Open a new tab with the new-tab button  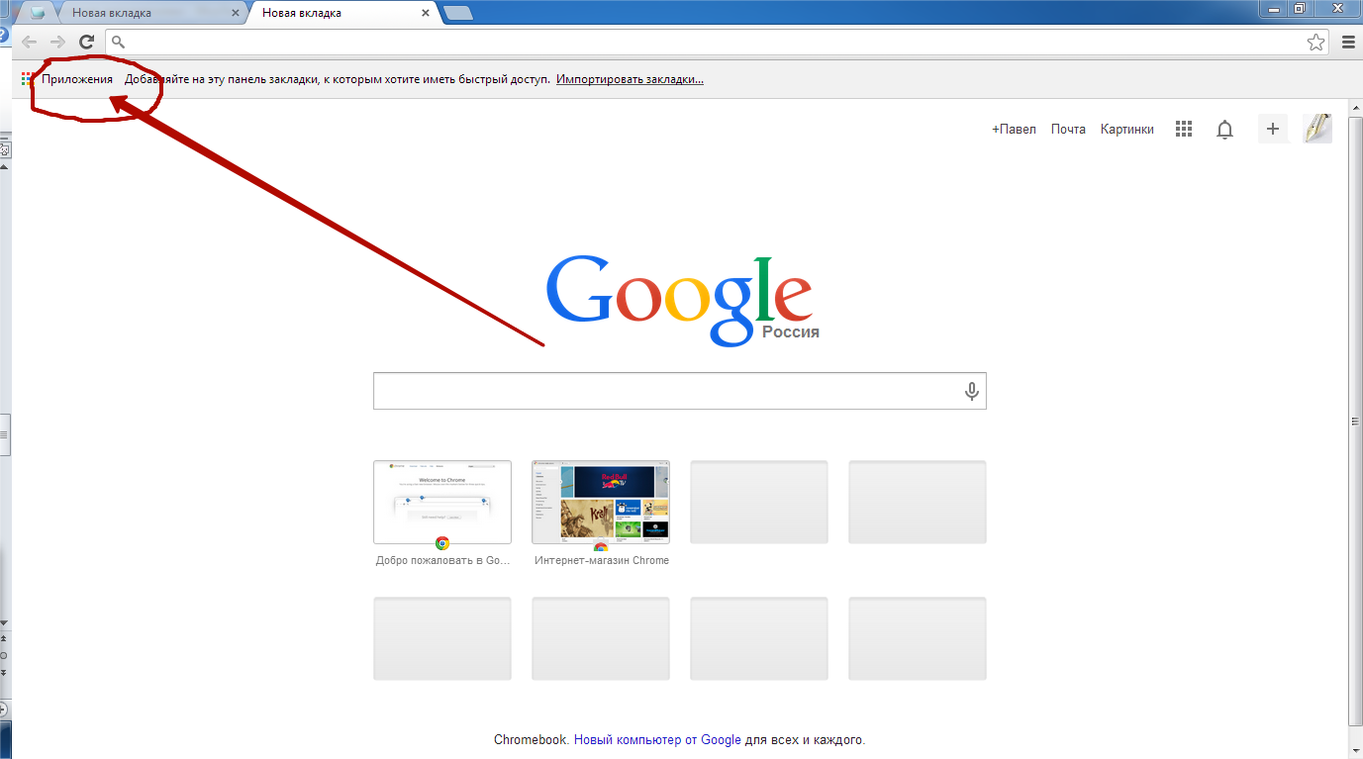click(x=458, y=13)
